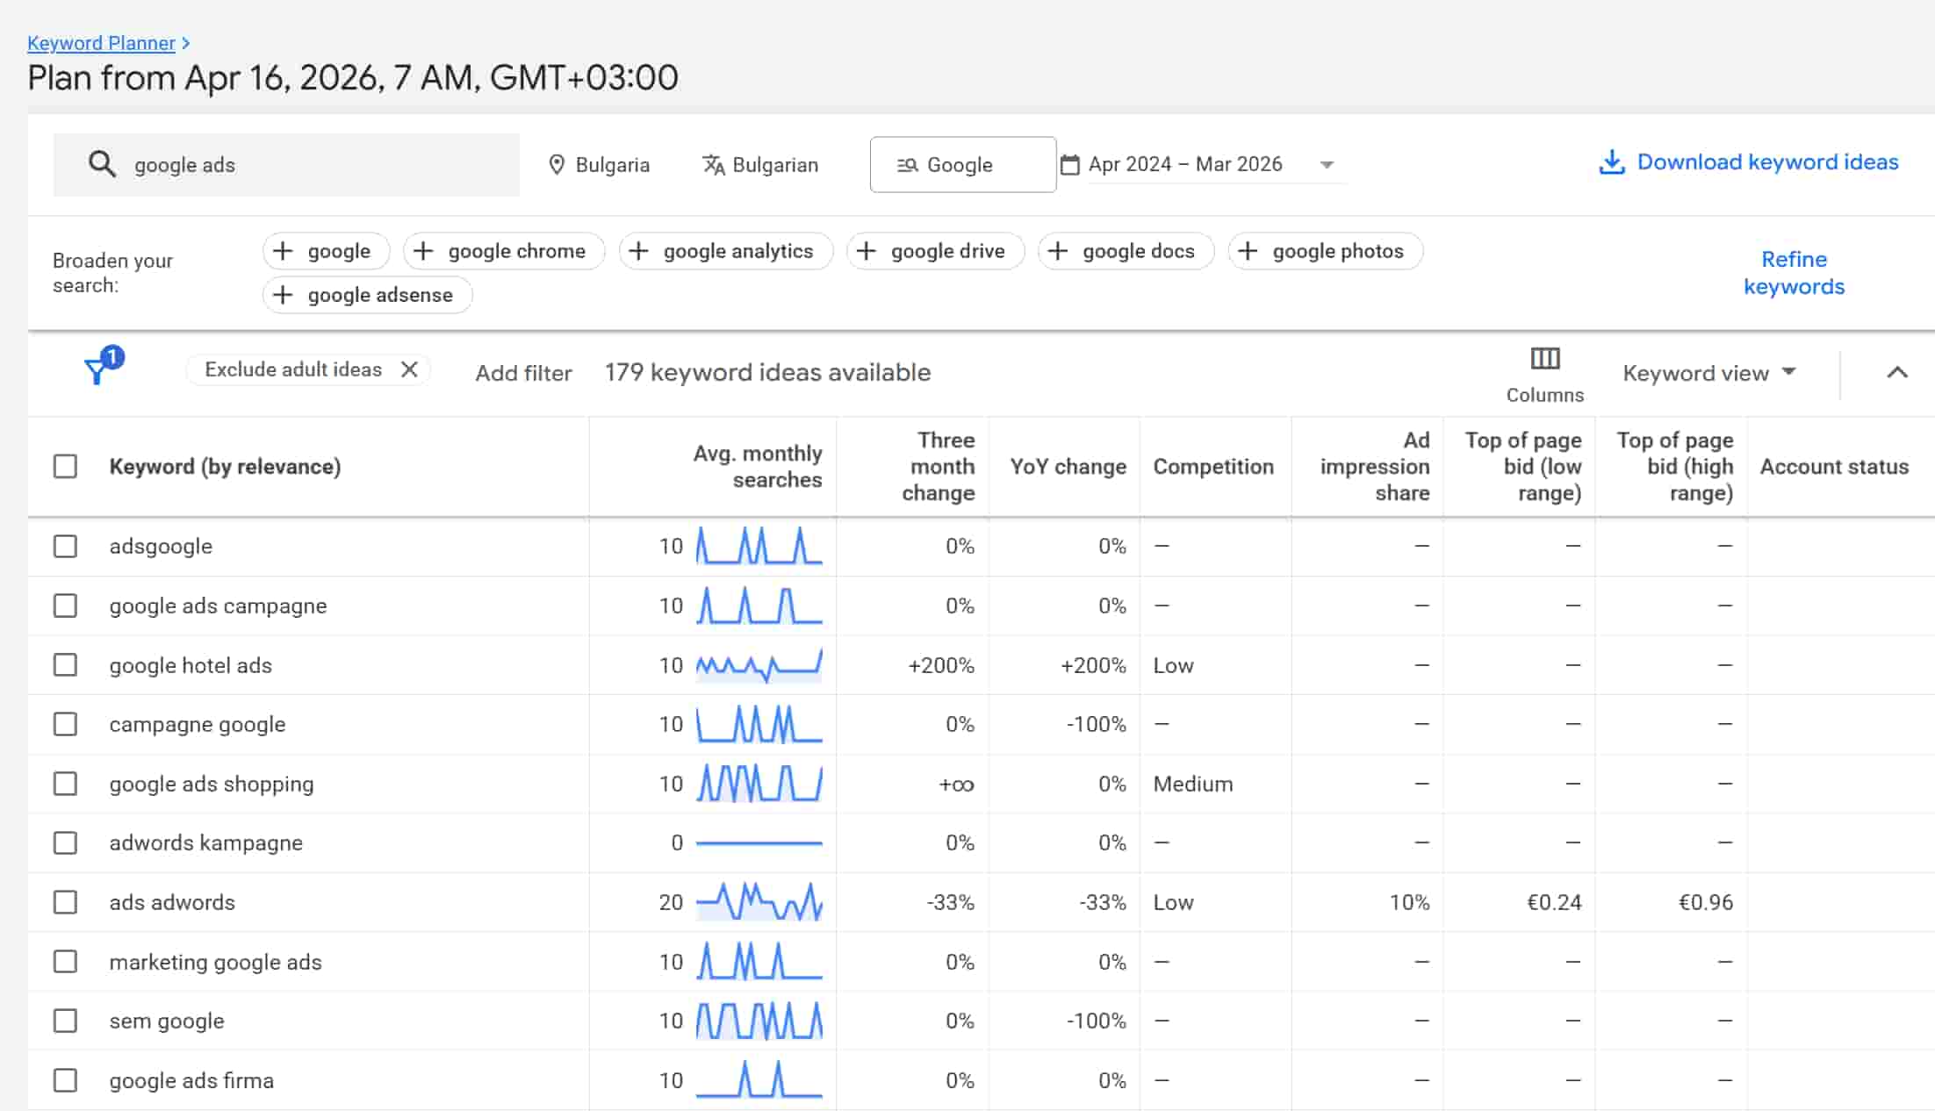Click the €0.96 high bid cell
The height and width of the screenshot is (1111, 1935).
pyautogui.click(x=1706, y=902)
